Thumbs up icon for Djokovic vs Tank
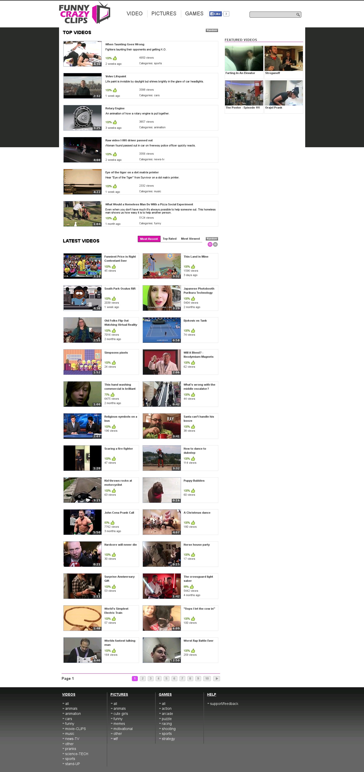 (193, 331)
